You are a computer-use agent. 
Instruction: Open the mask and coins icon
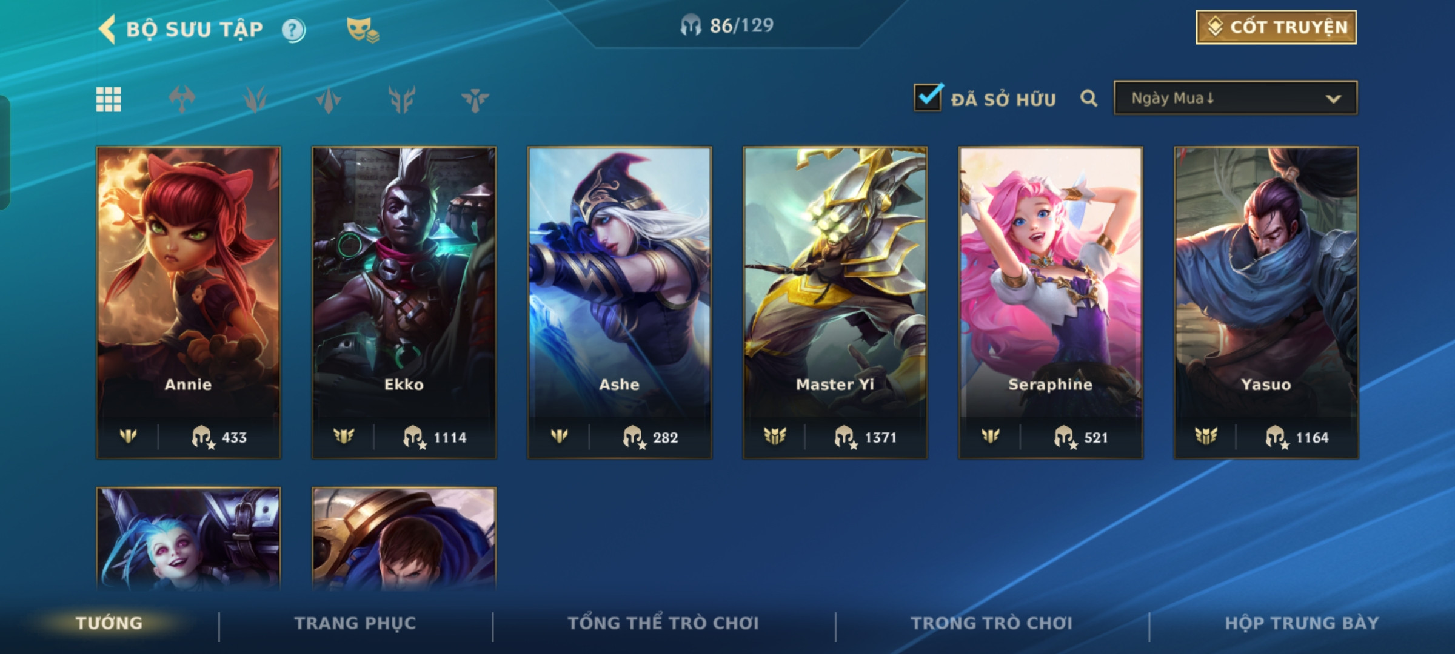pyautogui.click(x=363, y=30)
